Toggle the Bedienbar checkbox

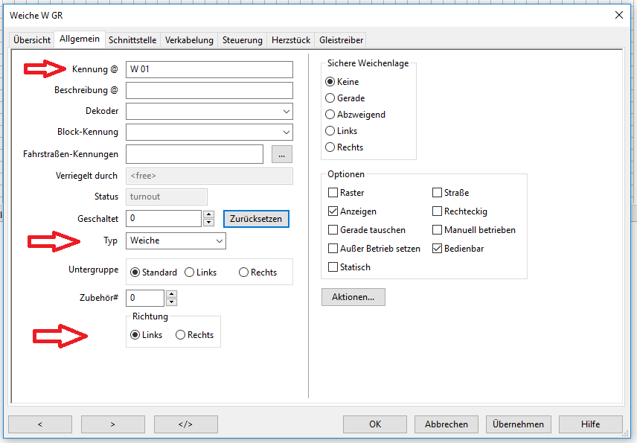(437, 249)
